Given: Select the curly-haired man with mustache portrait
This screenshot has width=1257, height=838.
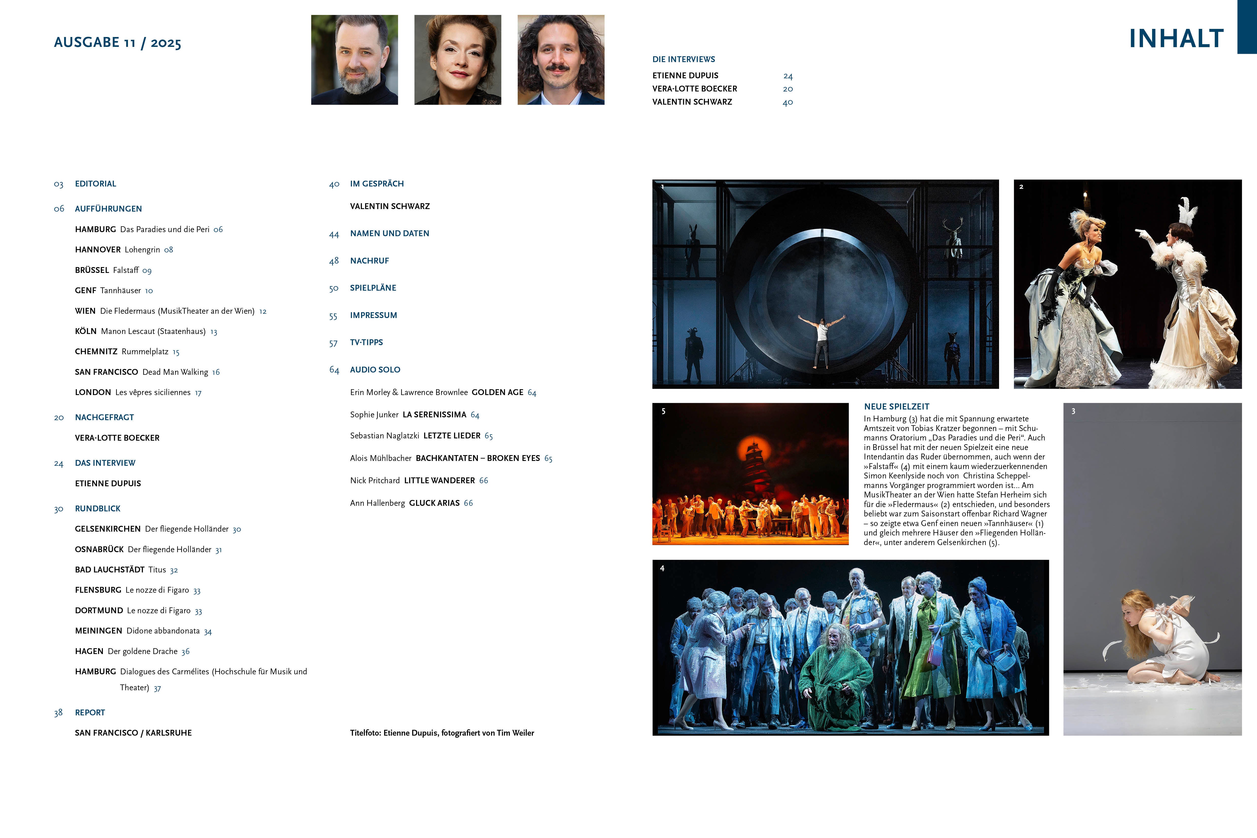Looking at the screenshot, I should (x=561, y=60).
